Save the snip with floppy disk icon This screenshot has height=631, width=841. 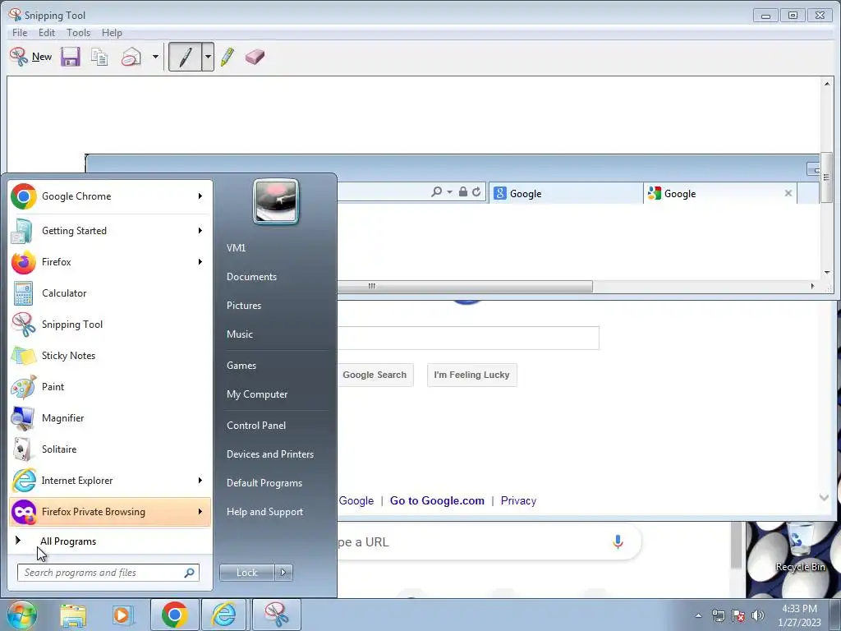click(x=71, y=57)
